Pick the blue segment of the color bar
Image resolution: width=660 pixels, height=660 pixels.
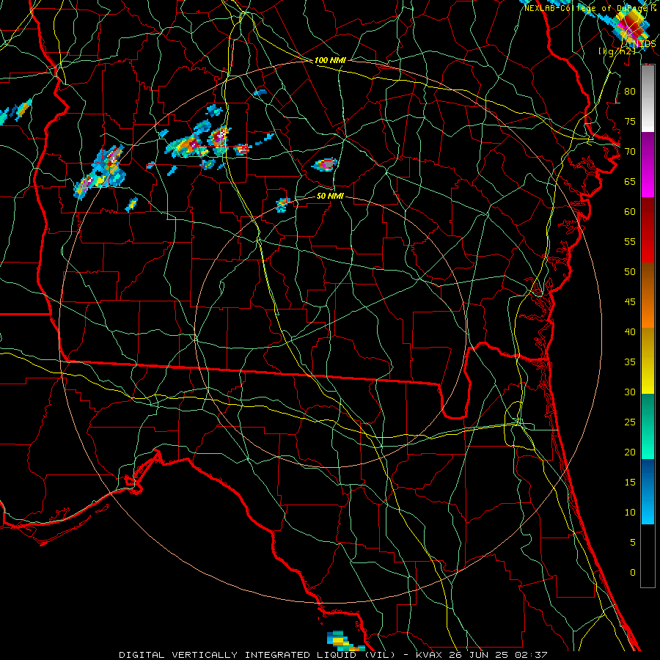click(x=648, y=491)
